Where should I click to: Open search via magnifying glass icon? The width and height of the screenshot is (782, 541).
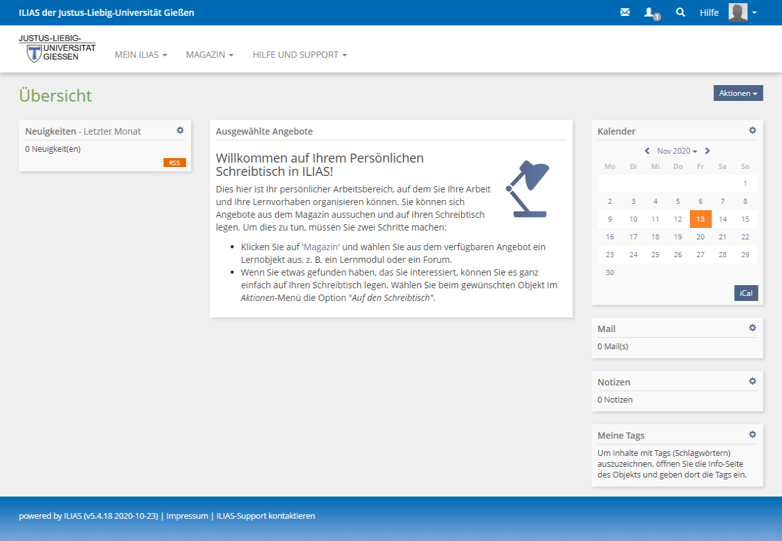(x=680, y=13)
